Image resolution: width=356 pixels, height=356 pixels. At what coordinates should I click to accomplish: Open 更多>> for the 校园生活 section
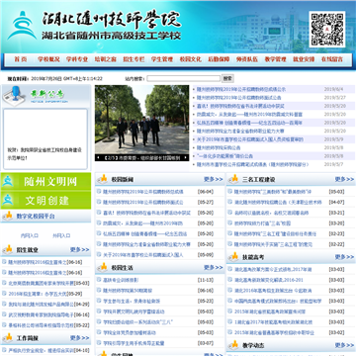(x=214, y=267)
